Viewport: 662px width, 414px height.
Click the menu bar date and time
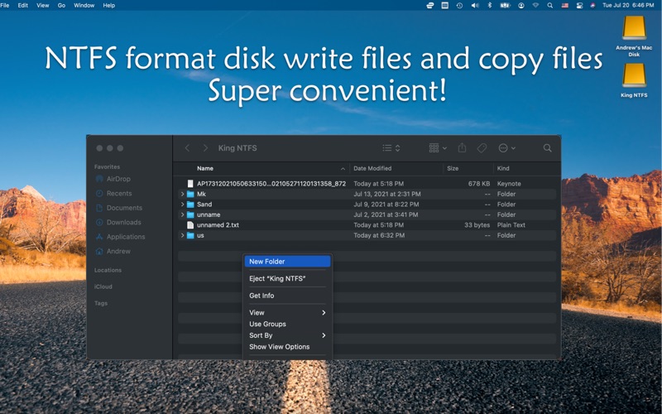[628, 6]
